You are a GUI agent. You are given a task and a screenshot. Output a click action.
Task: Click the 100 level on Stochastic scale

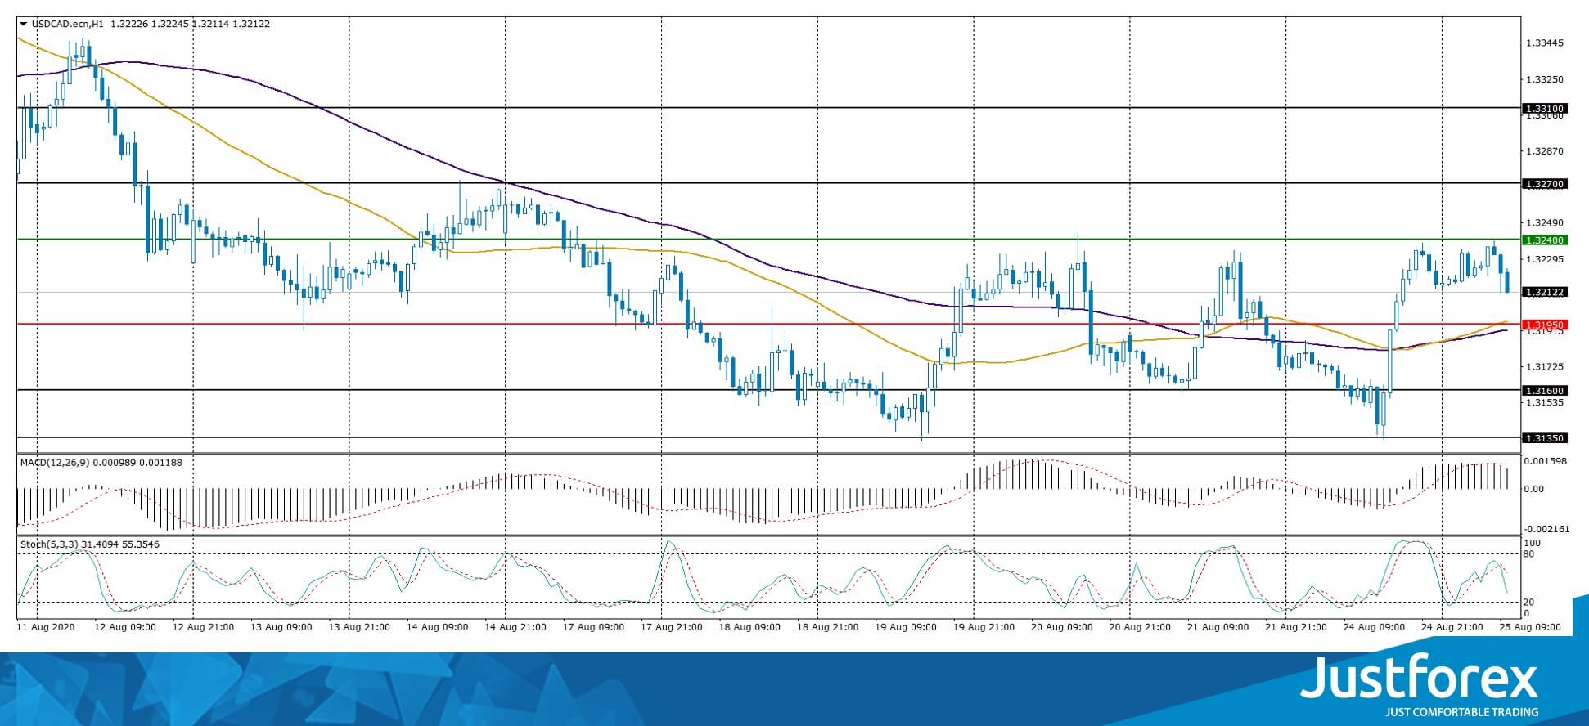(1533, 544)
